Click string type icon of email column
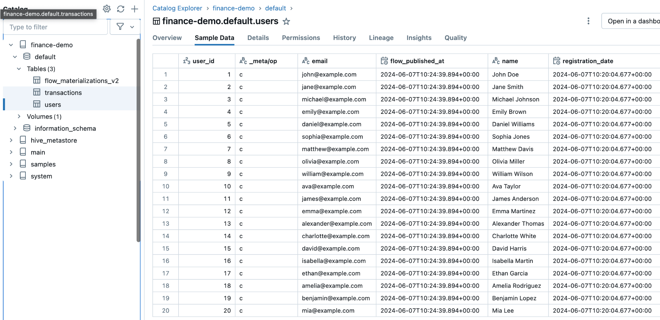The width and height of the screenshot is (660, 320). coord(306,61)
